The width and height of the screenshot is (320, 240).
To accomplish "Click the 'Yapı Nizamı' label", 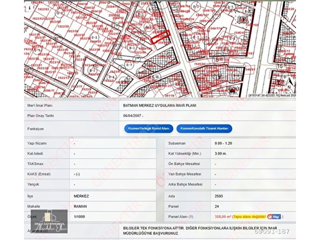I will click(x=37, y=143).
